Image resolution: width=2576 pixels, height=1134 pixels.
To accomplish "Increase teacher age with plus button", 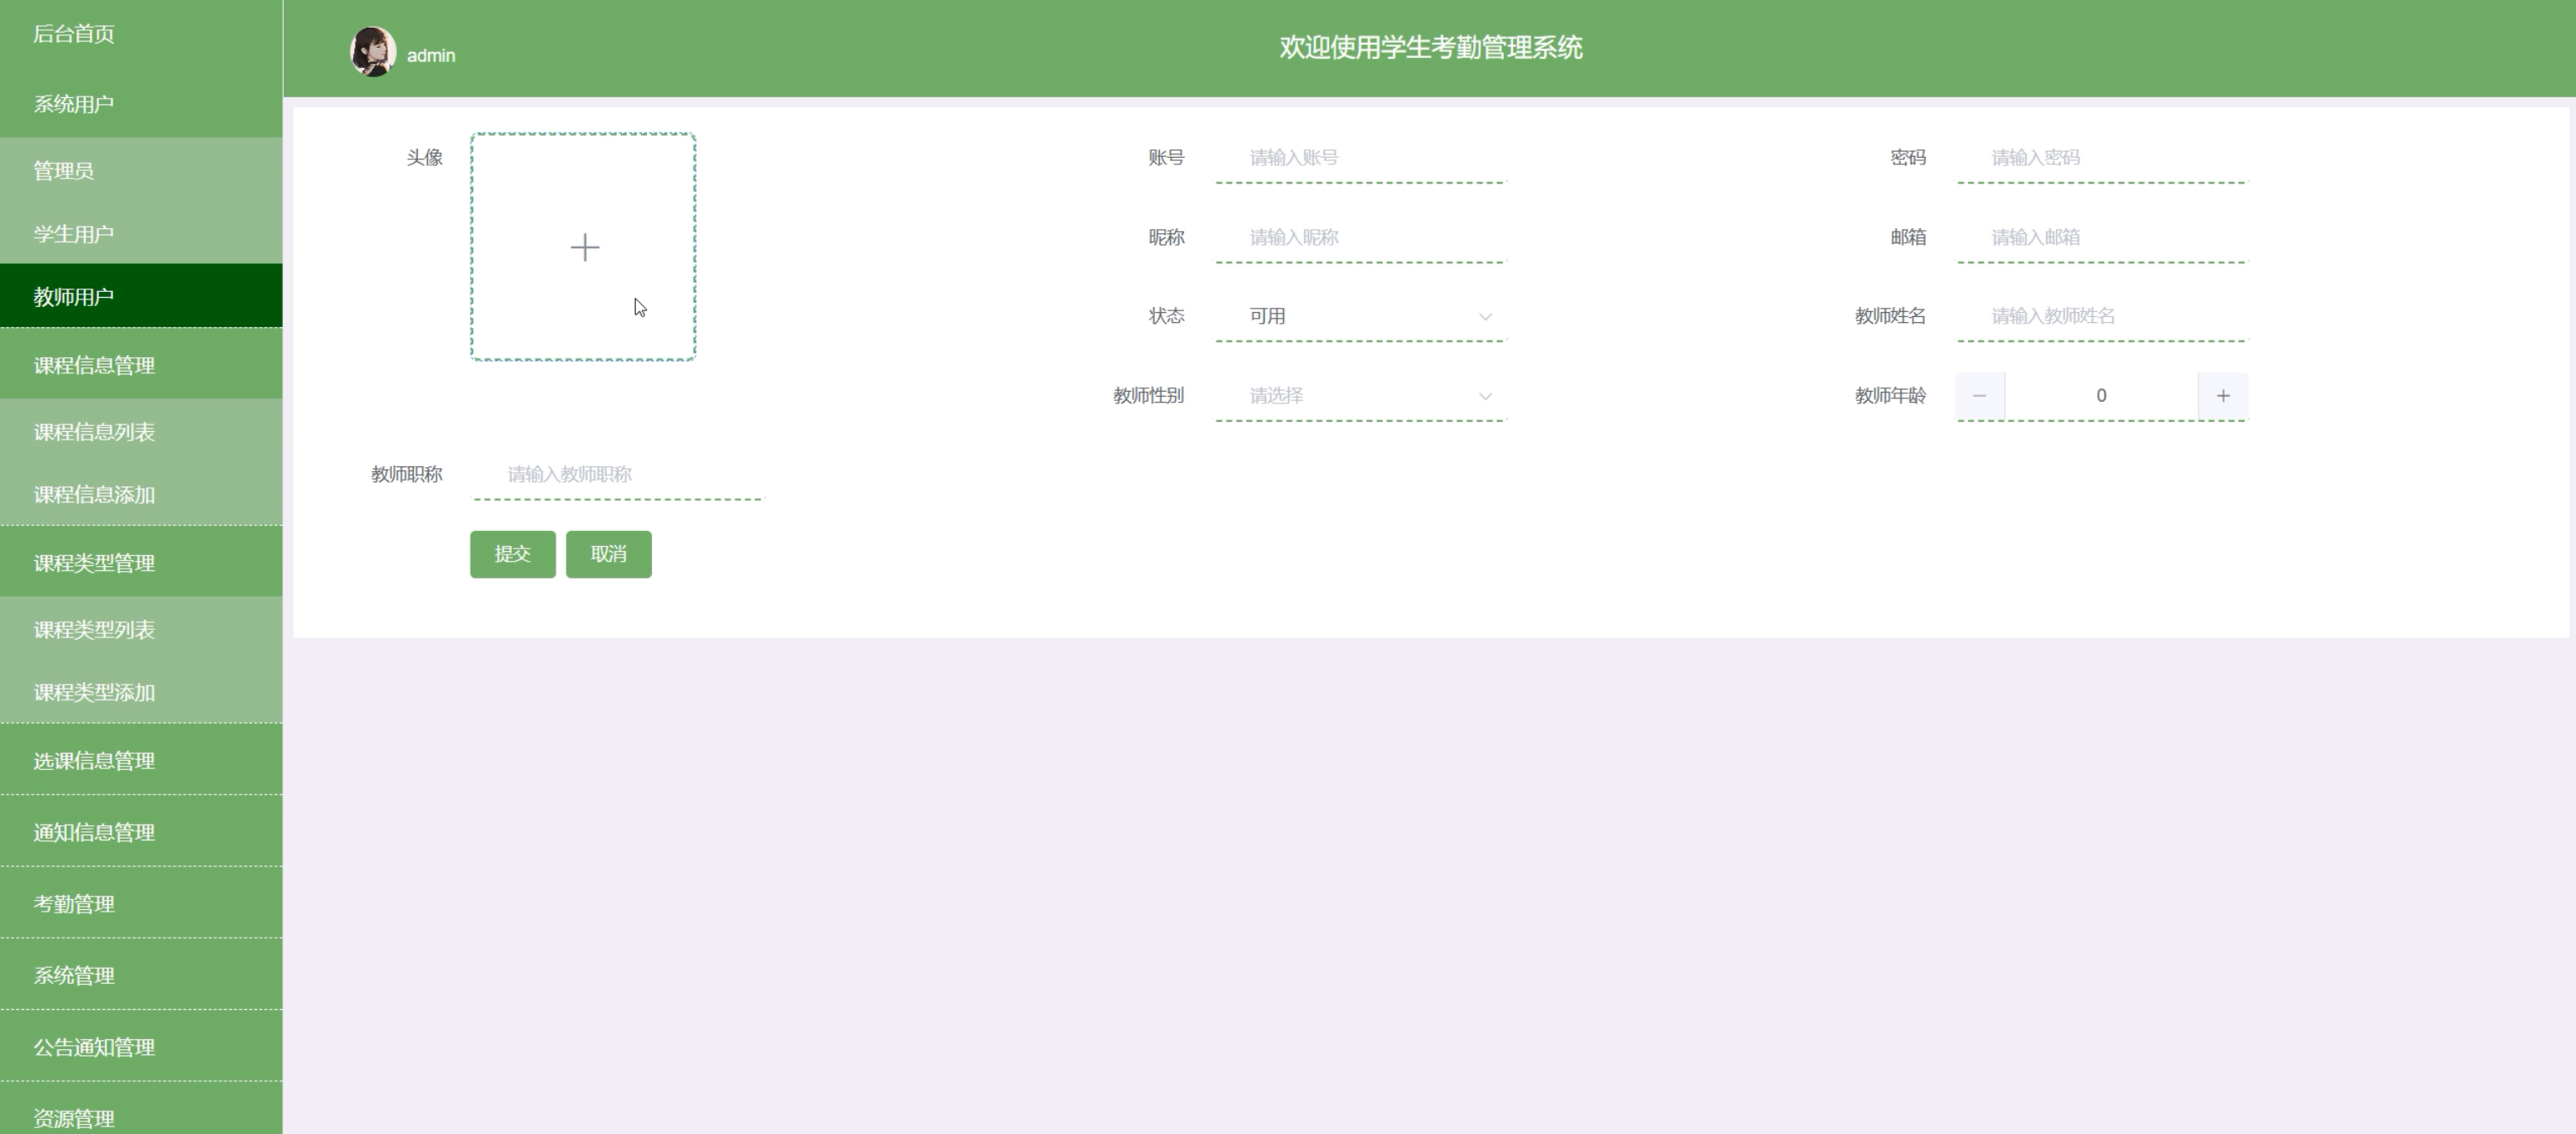I will 2222,396.
